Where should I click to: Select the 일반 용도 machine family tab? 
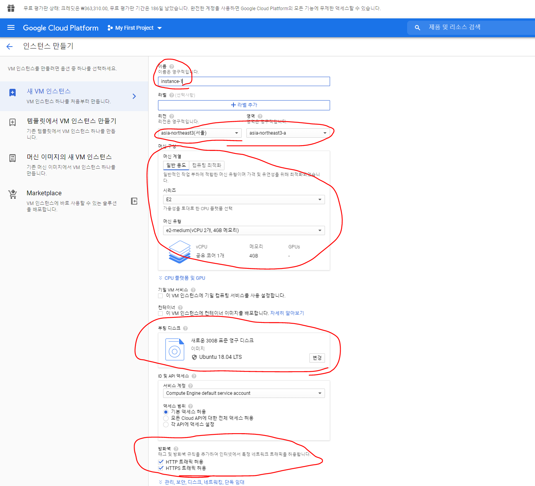(176, 166)
